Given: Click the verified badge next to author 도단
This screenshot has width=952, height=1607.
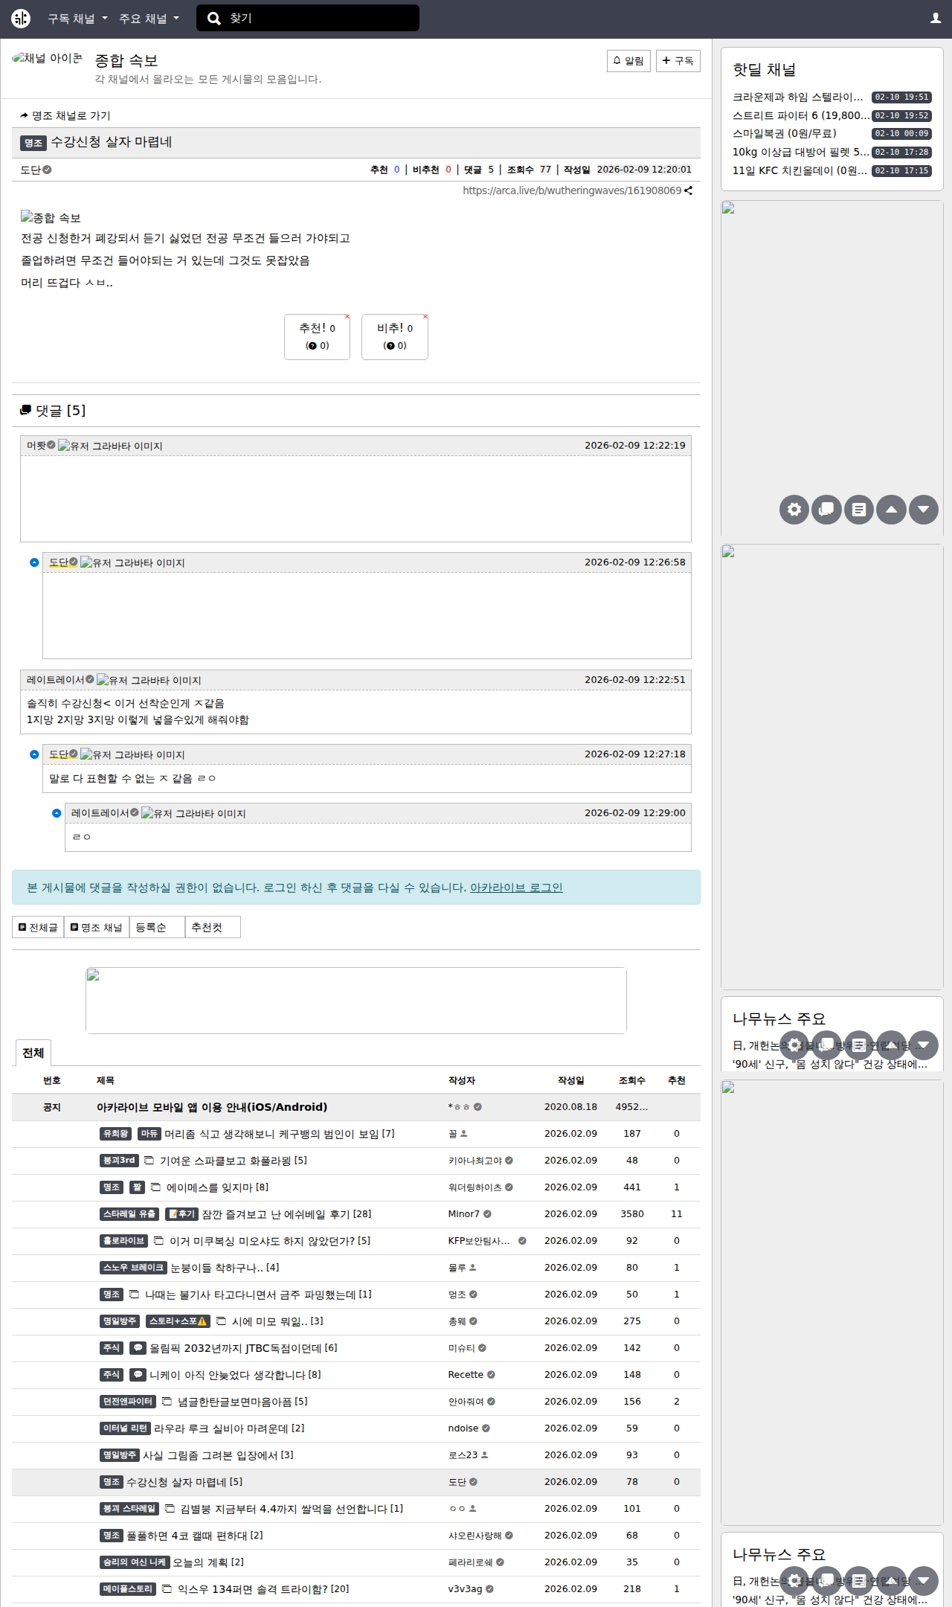Looking at the screenshot, I should (x=47, y=170).
